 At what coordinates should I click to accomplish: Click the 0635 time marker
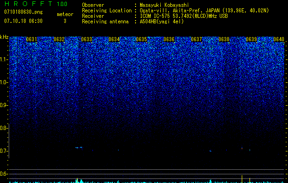pyautogui.click(x=141, y=39)
